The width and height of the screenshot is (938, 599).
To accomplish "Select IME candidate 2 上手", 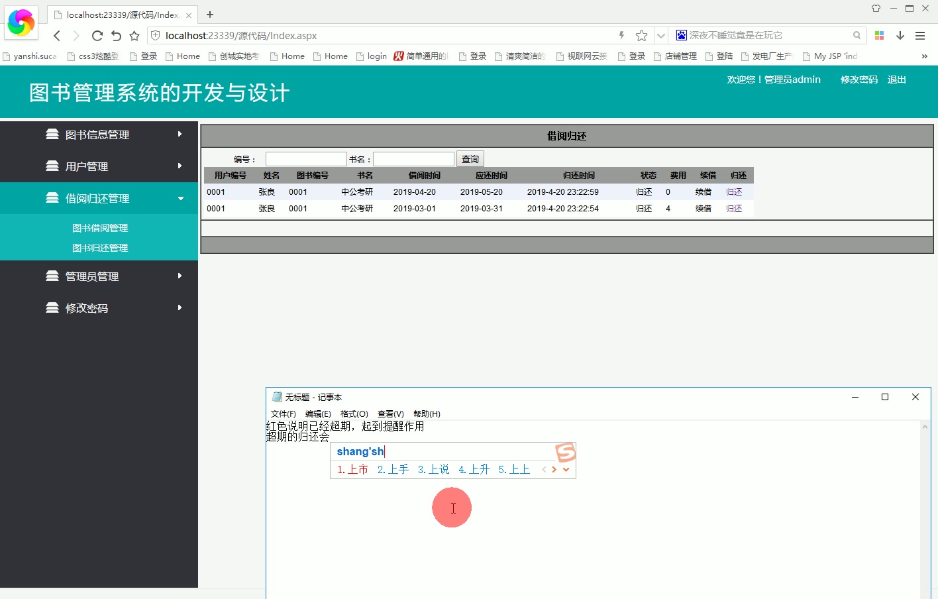I will [x=393, y=469].
